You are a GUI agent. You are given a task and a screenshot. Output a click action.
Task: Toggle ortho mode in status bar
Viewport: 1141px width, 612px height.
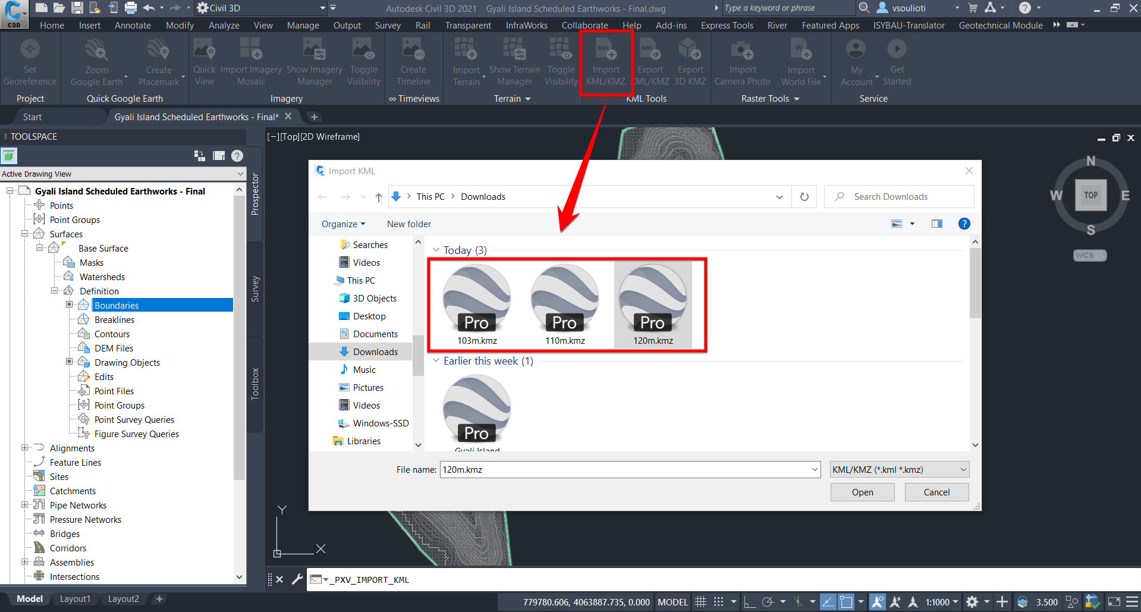pyautogui.click(x=750, y=602)
